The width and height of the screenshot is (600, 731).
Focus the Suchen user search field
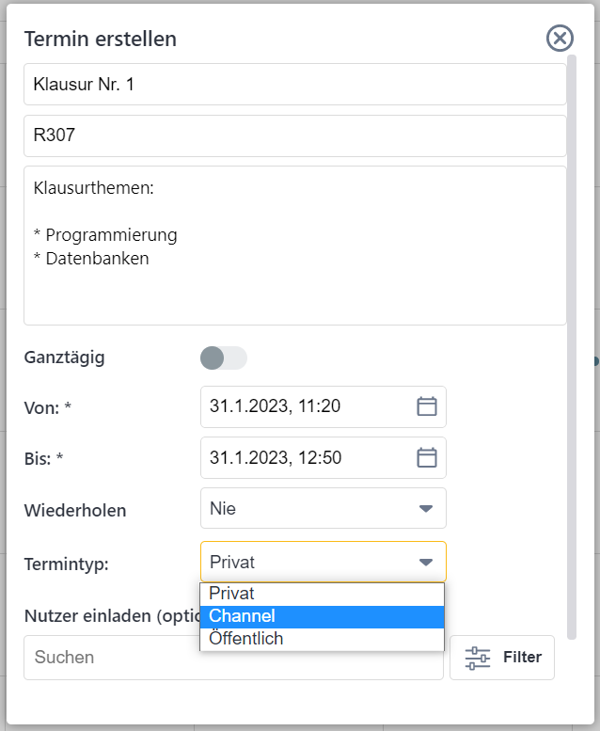point(232,658)
